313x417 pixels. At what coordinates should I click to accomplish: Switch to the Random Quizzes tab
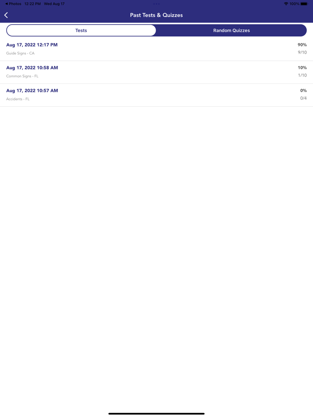[231, 30]
